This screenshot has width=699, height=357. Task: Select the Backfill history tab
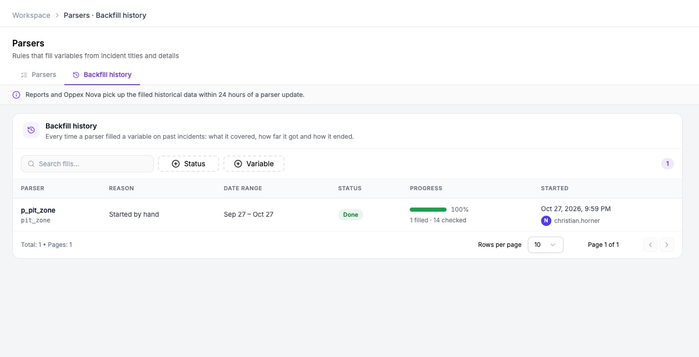click(102, 74)
